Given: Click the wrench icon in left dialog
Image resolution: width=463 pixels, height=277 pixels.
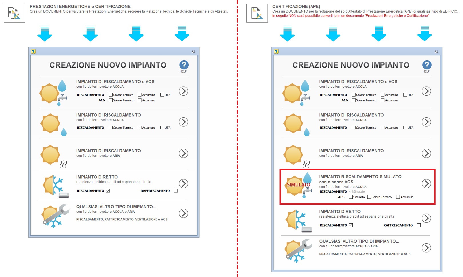Looking at the screenshot, I should 56,216.
